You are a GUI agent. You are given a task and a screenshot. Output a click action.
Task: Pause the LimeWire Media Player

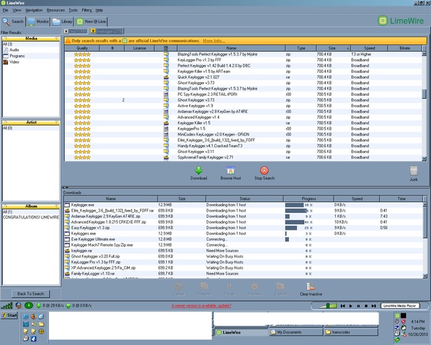[358, 306]
